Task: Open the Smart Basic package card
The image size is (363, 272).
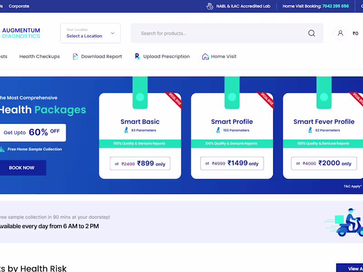Action: click(140, 136)
